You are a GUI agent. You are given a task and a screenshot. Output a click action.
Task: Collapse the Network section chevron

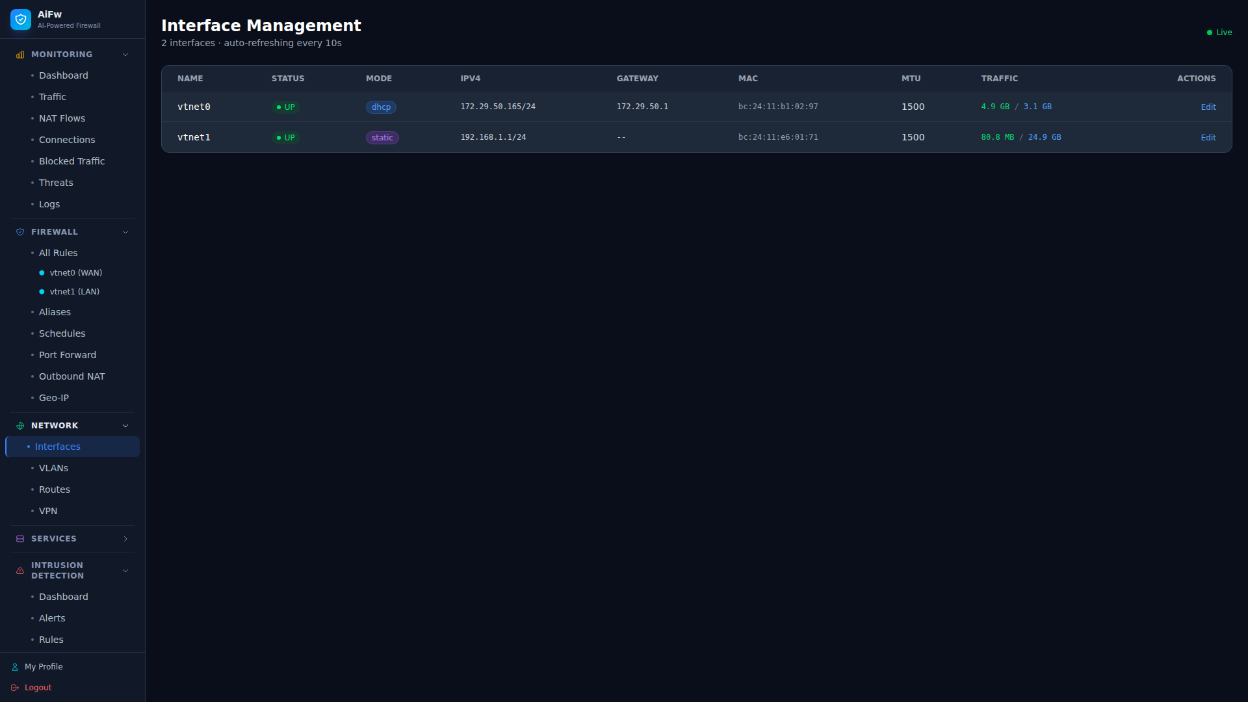click(125, 426)
